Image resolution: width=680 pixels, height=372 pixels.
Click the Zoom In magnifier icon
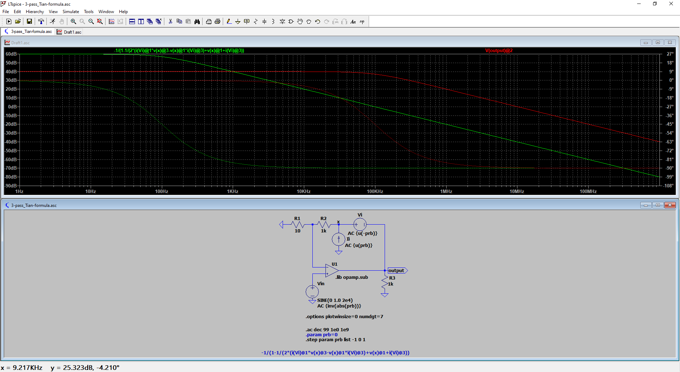73,22
